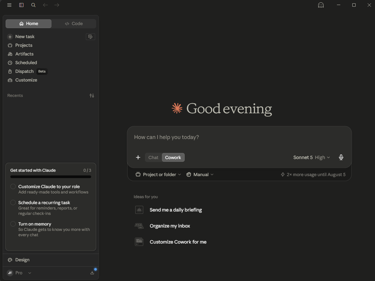Click the search magnifier icon
375x281 pixels.
pyautogui.click(x=33, y=5)
